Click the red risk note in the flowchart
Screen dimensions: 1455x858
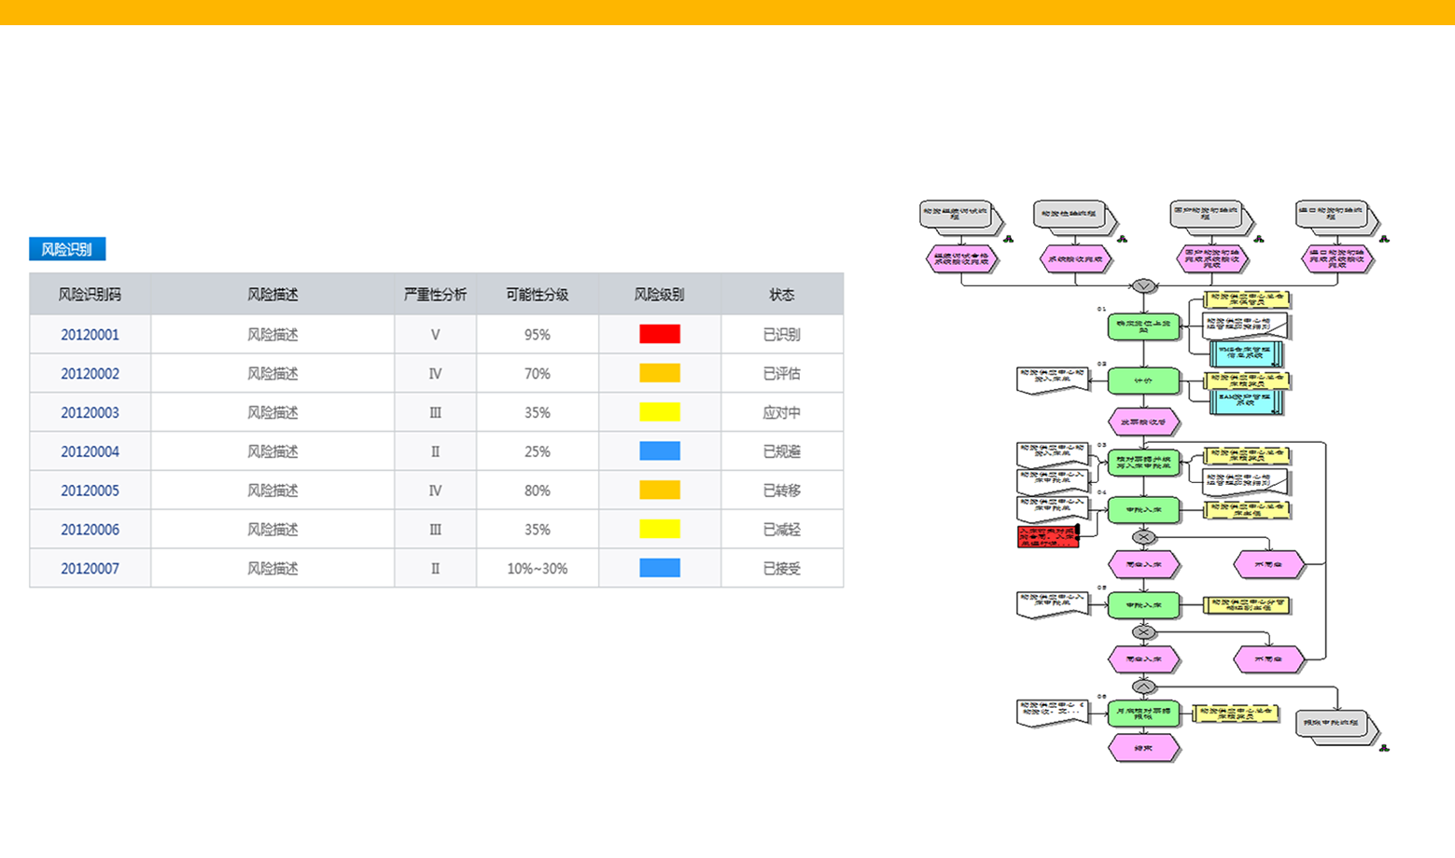1047,536
